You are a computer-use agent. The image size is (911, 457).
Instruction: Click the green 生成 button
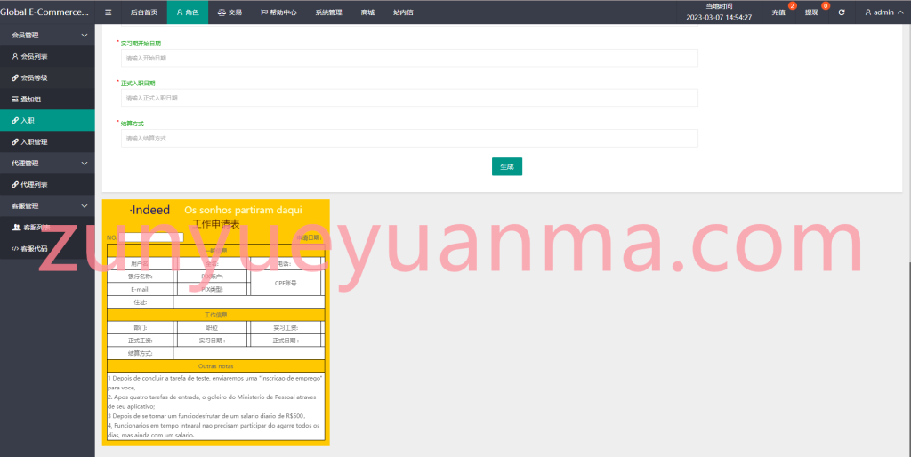click(506, 166)
